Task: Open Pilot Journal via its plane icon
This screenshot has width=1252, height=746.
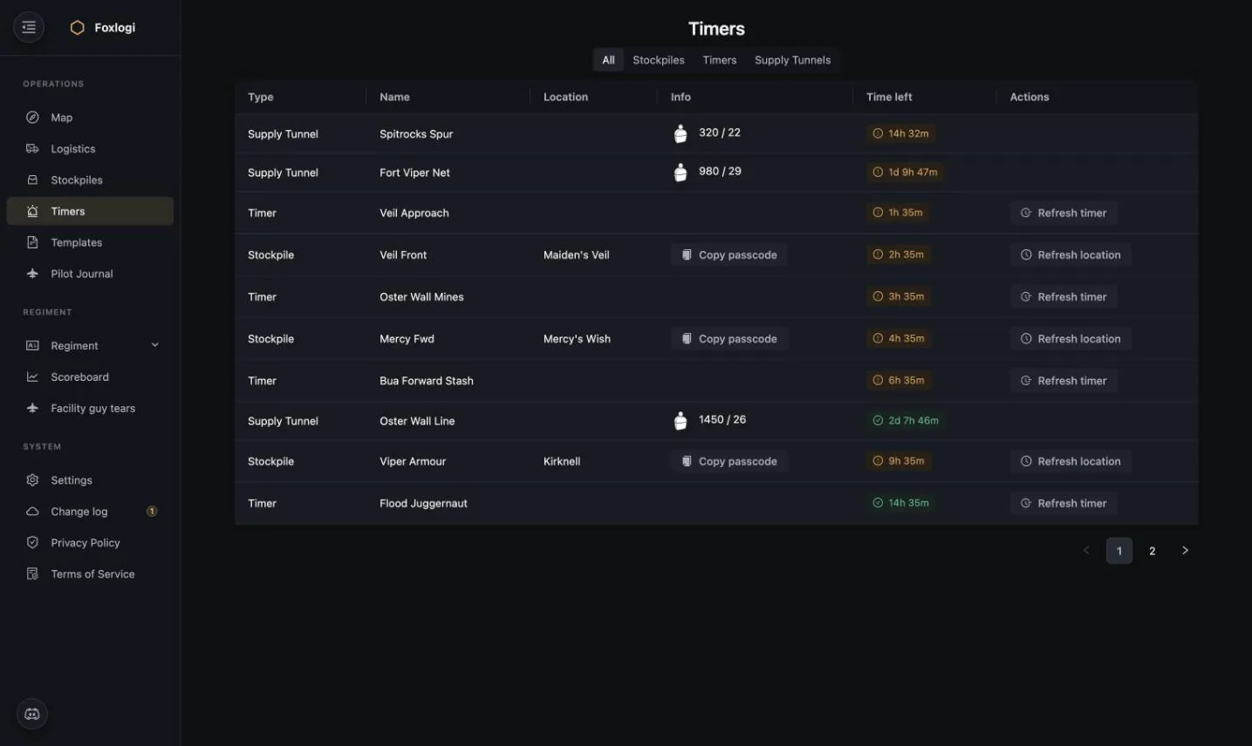Action: pos(32,274)
